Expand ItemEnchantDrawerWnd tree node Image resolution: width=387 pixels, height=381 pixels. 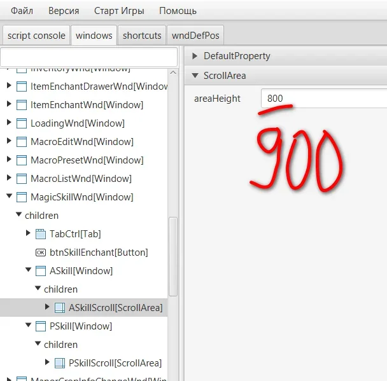tap(9, 85)
